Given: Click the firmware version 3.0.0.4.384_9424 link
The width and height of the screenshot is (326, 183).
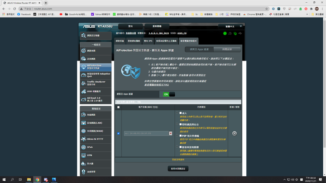Looking at the screenshot, I should tap(158, 33).
